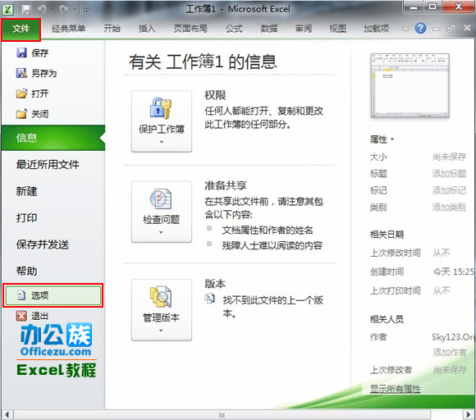476x420 pixels.
Task: Click 文档属性和作者的姓名 list item
Action: pos(268,230)
